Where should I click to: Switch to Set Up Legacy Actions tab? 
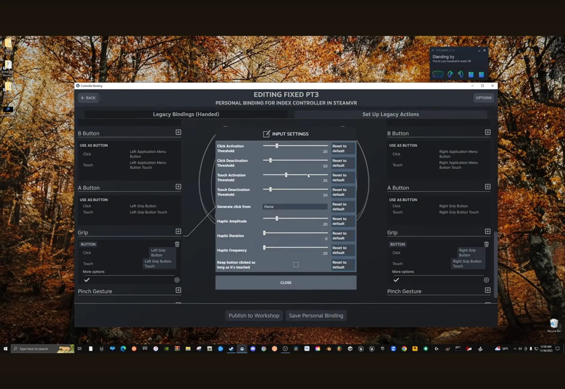tap(391, 114)
